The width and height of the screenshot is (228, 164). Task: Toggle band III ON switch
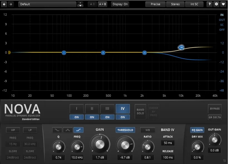click(107, 117)
